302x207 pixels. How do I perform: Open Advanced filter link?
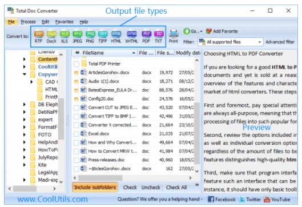point(280,42)
